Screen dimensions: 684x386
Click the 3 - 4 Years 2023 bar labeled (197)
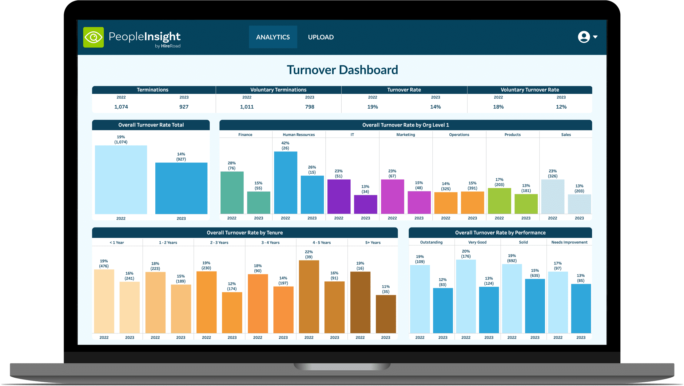pos(283,310)
